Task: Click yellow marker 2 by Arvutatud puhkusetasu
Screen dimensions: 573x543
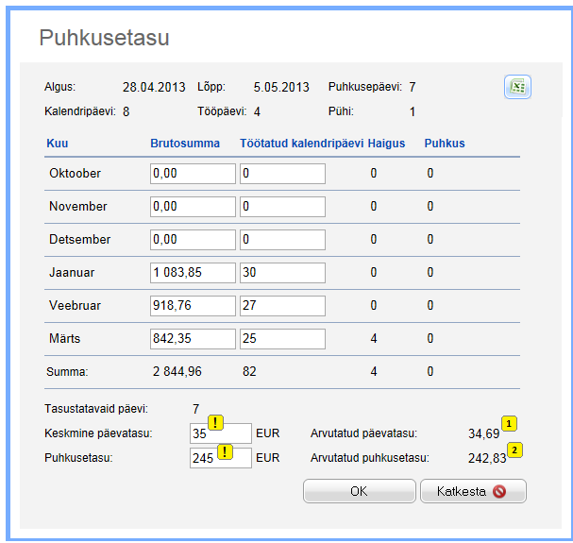Action: (514, 450)
